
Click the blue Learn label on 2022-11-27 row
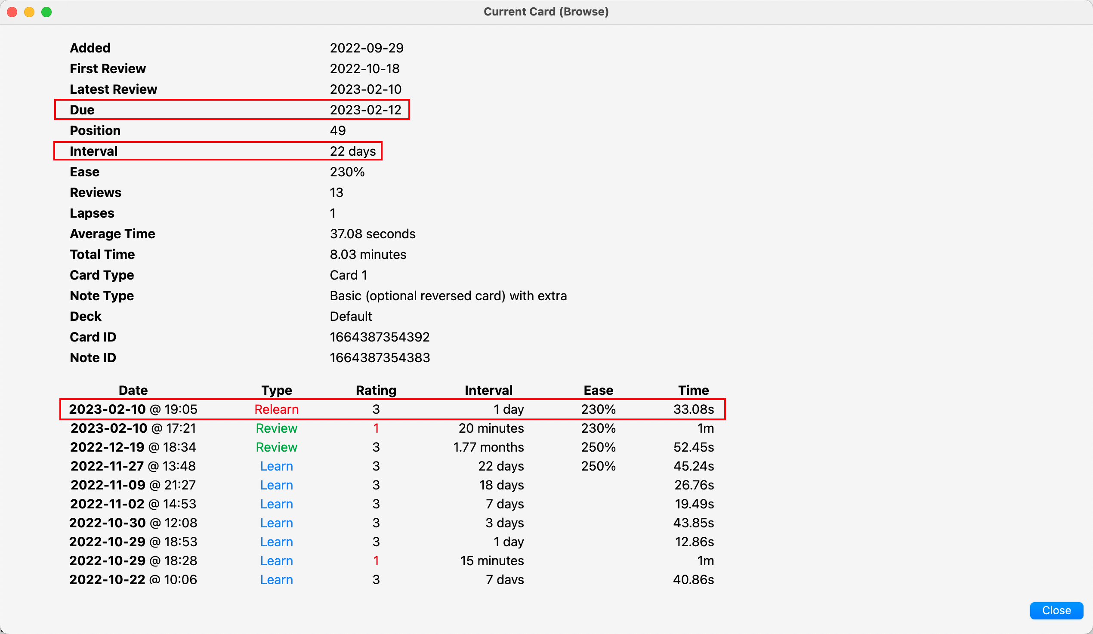click(276, 466)
